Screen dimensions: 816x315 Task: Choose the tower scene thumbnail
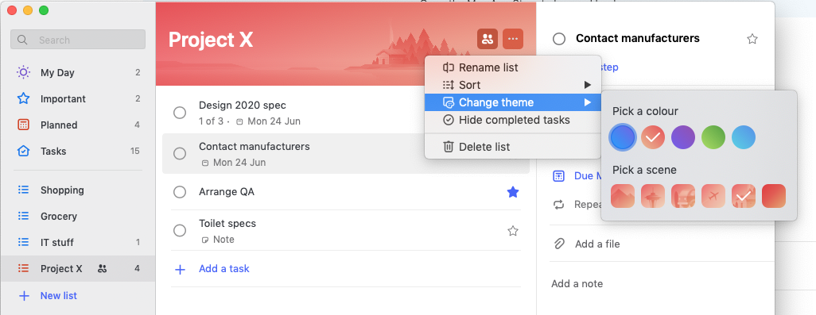click(653, 196)
